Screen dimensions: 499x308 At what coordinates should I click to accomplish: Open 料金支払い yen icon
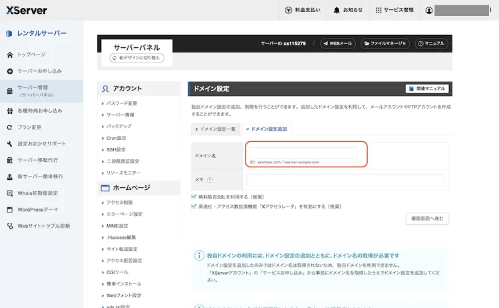point(288,10)
